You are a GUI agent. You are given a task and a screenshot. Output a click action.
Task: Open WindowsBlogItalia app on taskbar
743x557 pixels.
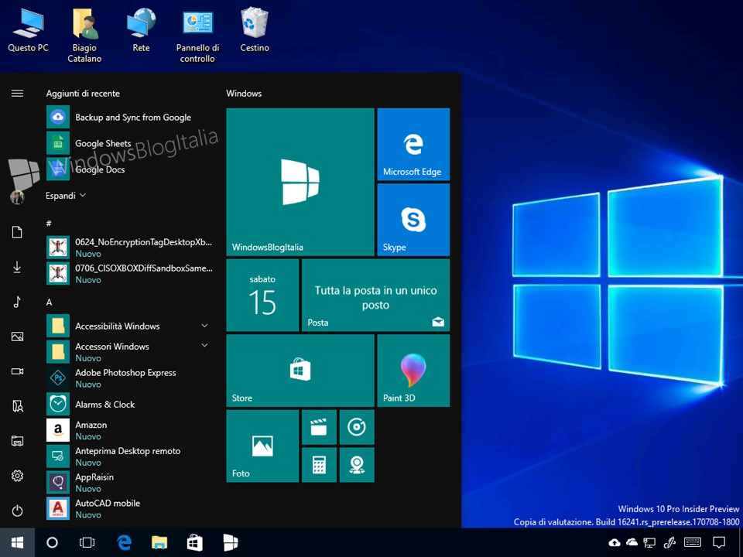(231, 542)
